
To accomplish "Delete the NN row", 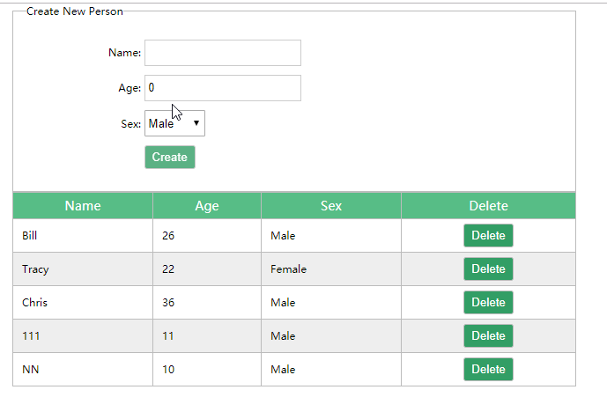I will 488,370.
